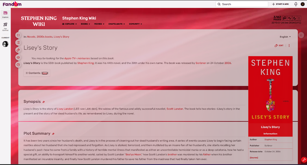Open the Scott Landon character link
The width and height of the screenshot is (307, 165).
(175, 109)
